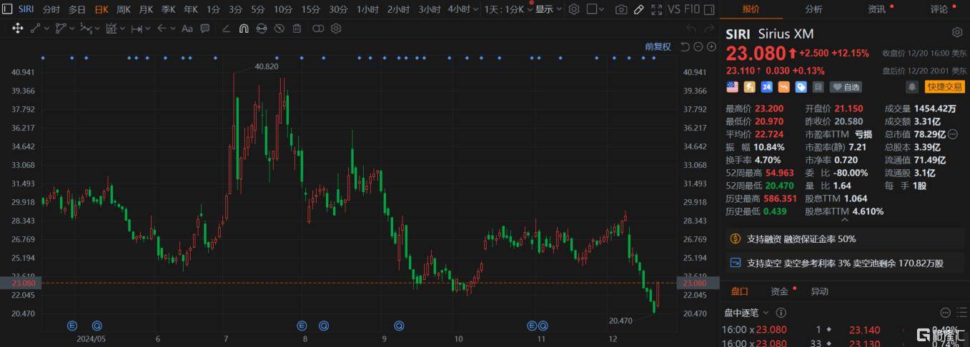Enter fullscreen chart mode

coord(656,9)
